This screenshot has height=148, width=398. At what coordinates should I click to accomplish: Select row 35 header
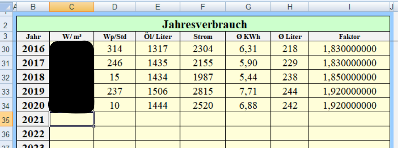pos(6,119)
